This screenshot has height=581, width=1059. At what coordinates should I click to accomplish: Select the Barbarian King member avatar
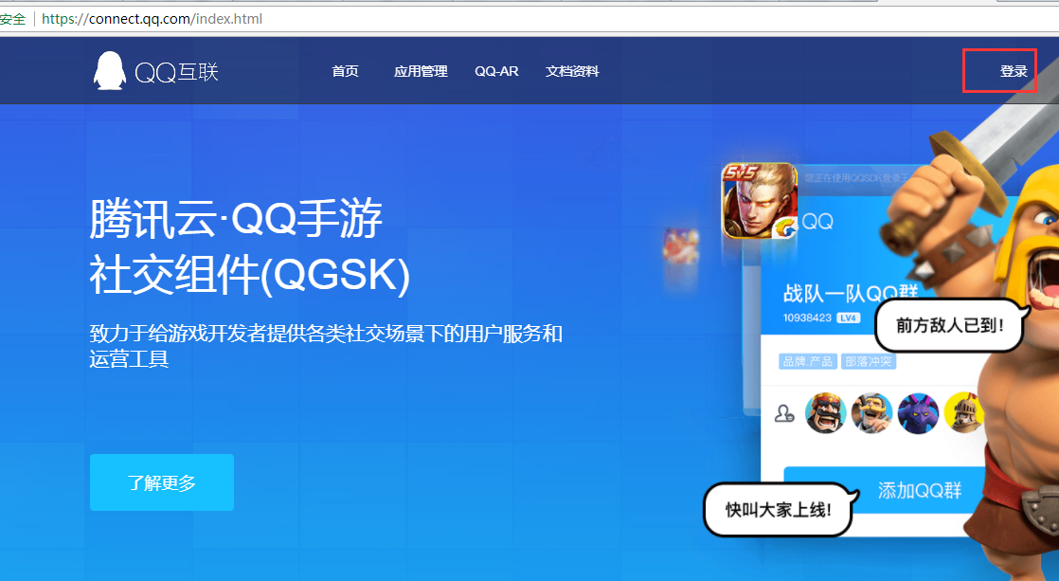[x=825, y=413]
